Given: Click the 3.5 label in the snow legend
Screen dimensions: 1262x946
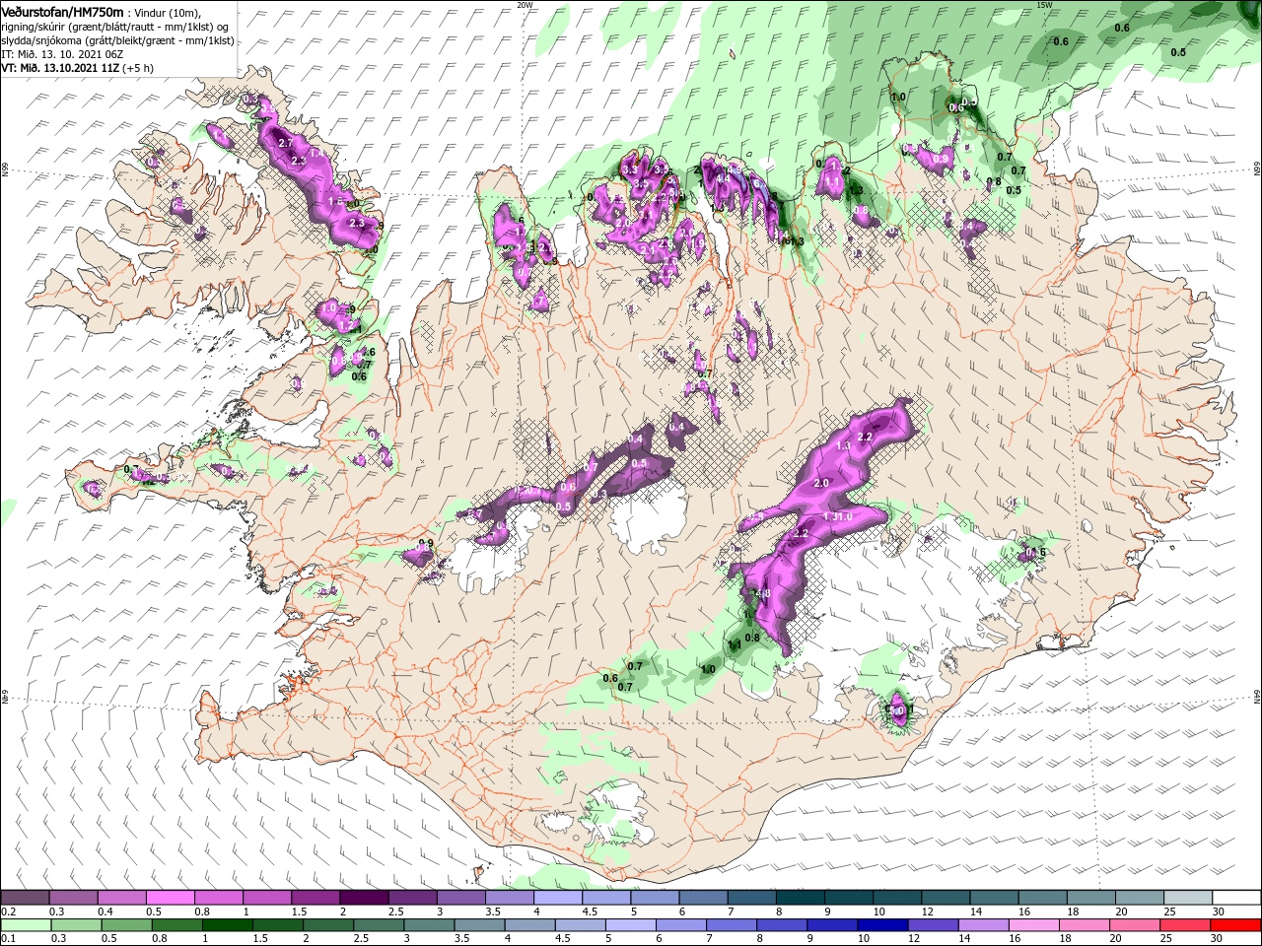Looking at the screenshot, I should click(492, 912).
